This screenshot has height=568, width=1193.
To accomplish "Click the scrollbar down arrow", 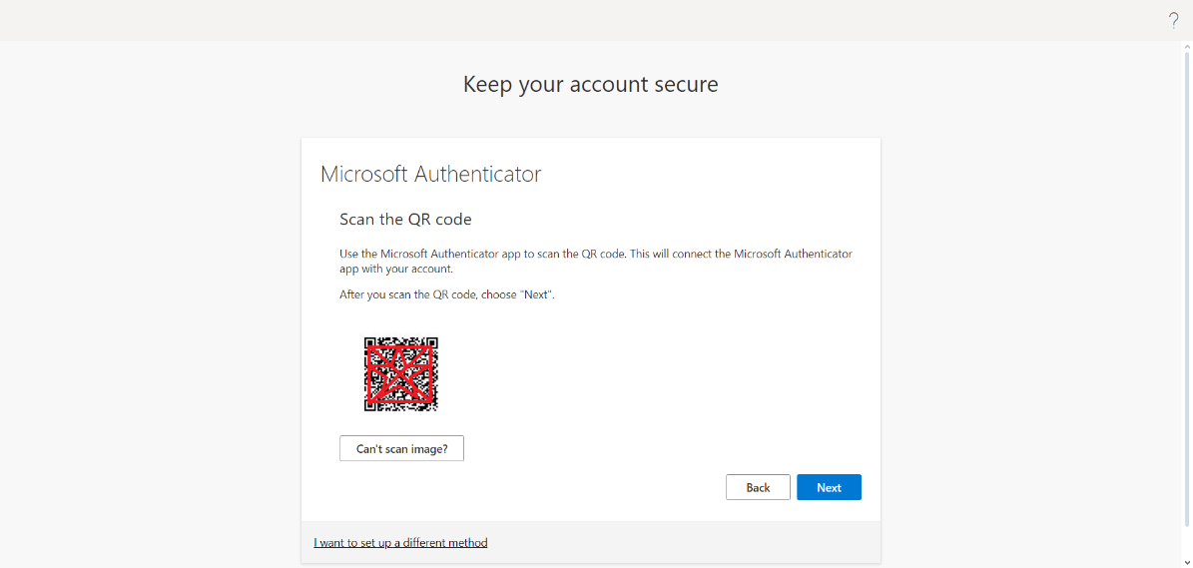I will 1187,562.
